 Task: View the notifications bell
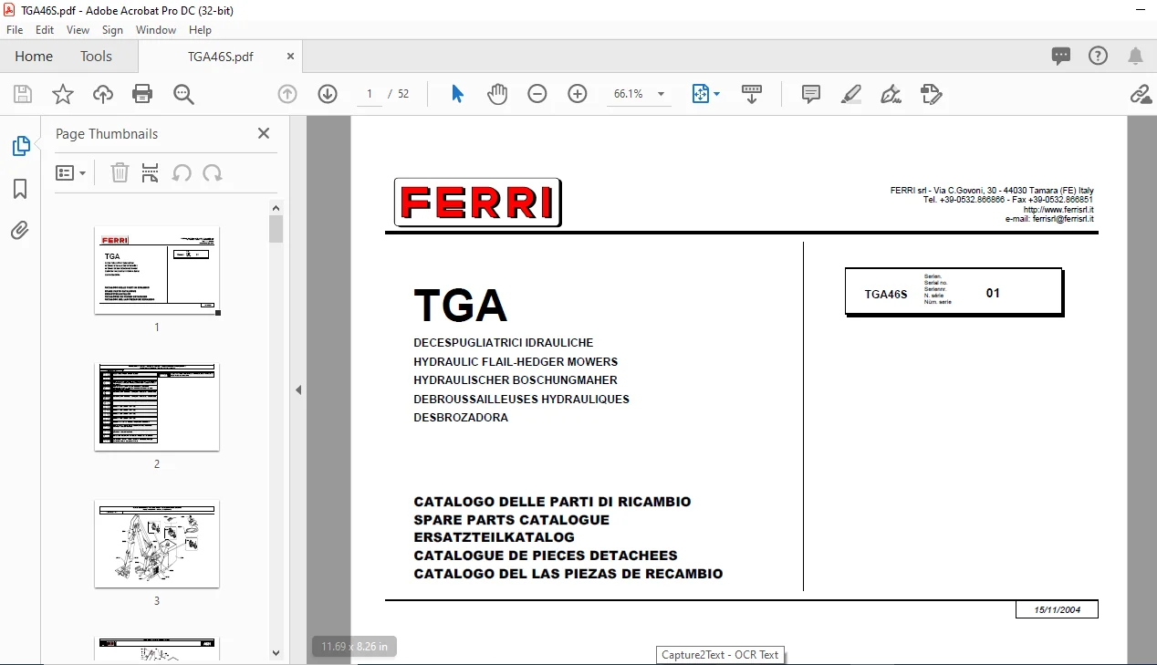[x=1136, y=56]
